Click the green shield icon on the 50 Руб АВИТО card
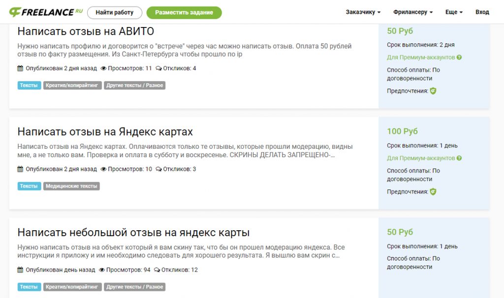Screen dimensions: 504x298 pos(433,91)
